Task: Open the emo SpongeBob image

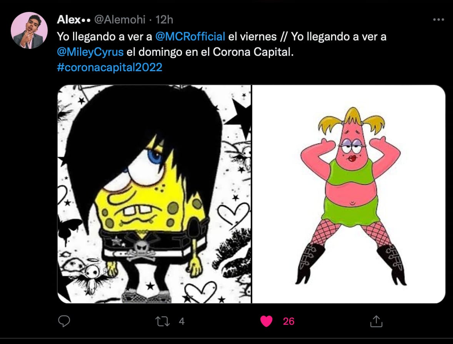Action: pyautogui.click(x=154, y=194)
